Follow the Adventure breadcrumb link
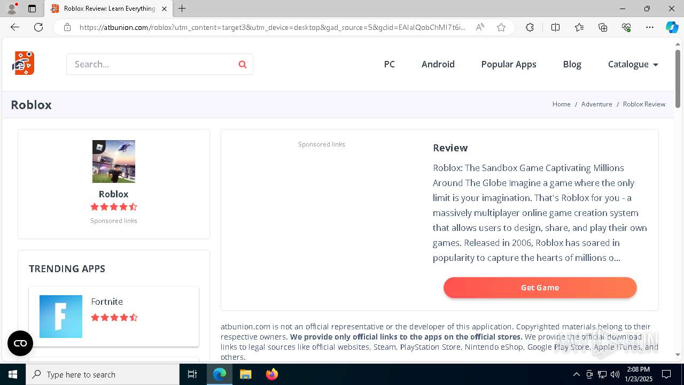The width and height of the screenshot is (684, 385). [597, 104]
